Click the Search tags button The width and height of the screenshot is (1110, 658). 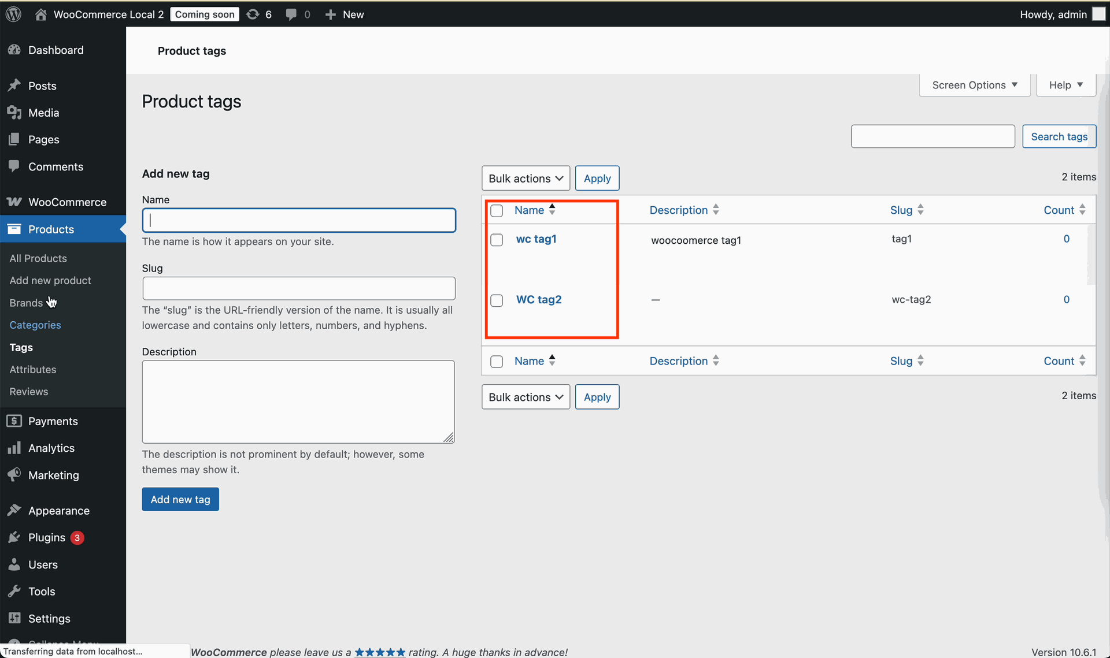pos(1059,136)
